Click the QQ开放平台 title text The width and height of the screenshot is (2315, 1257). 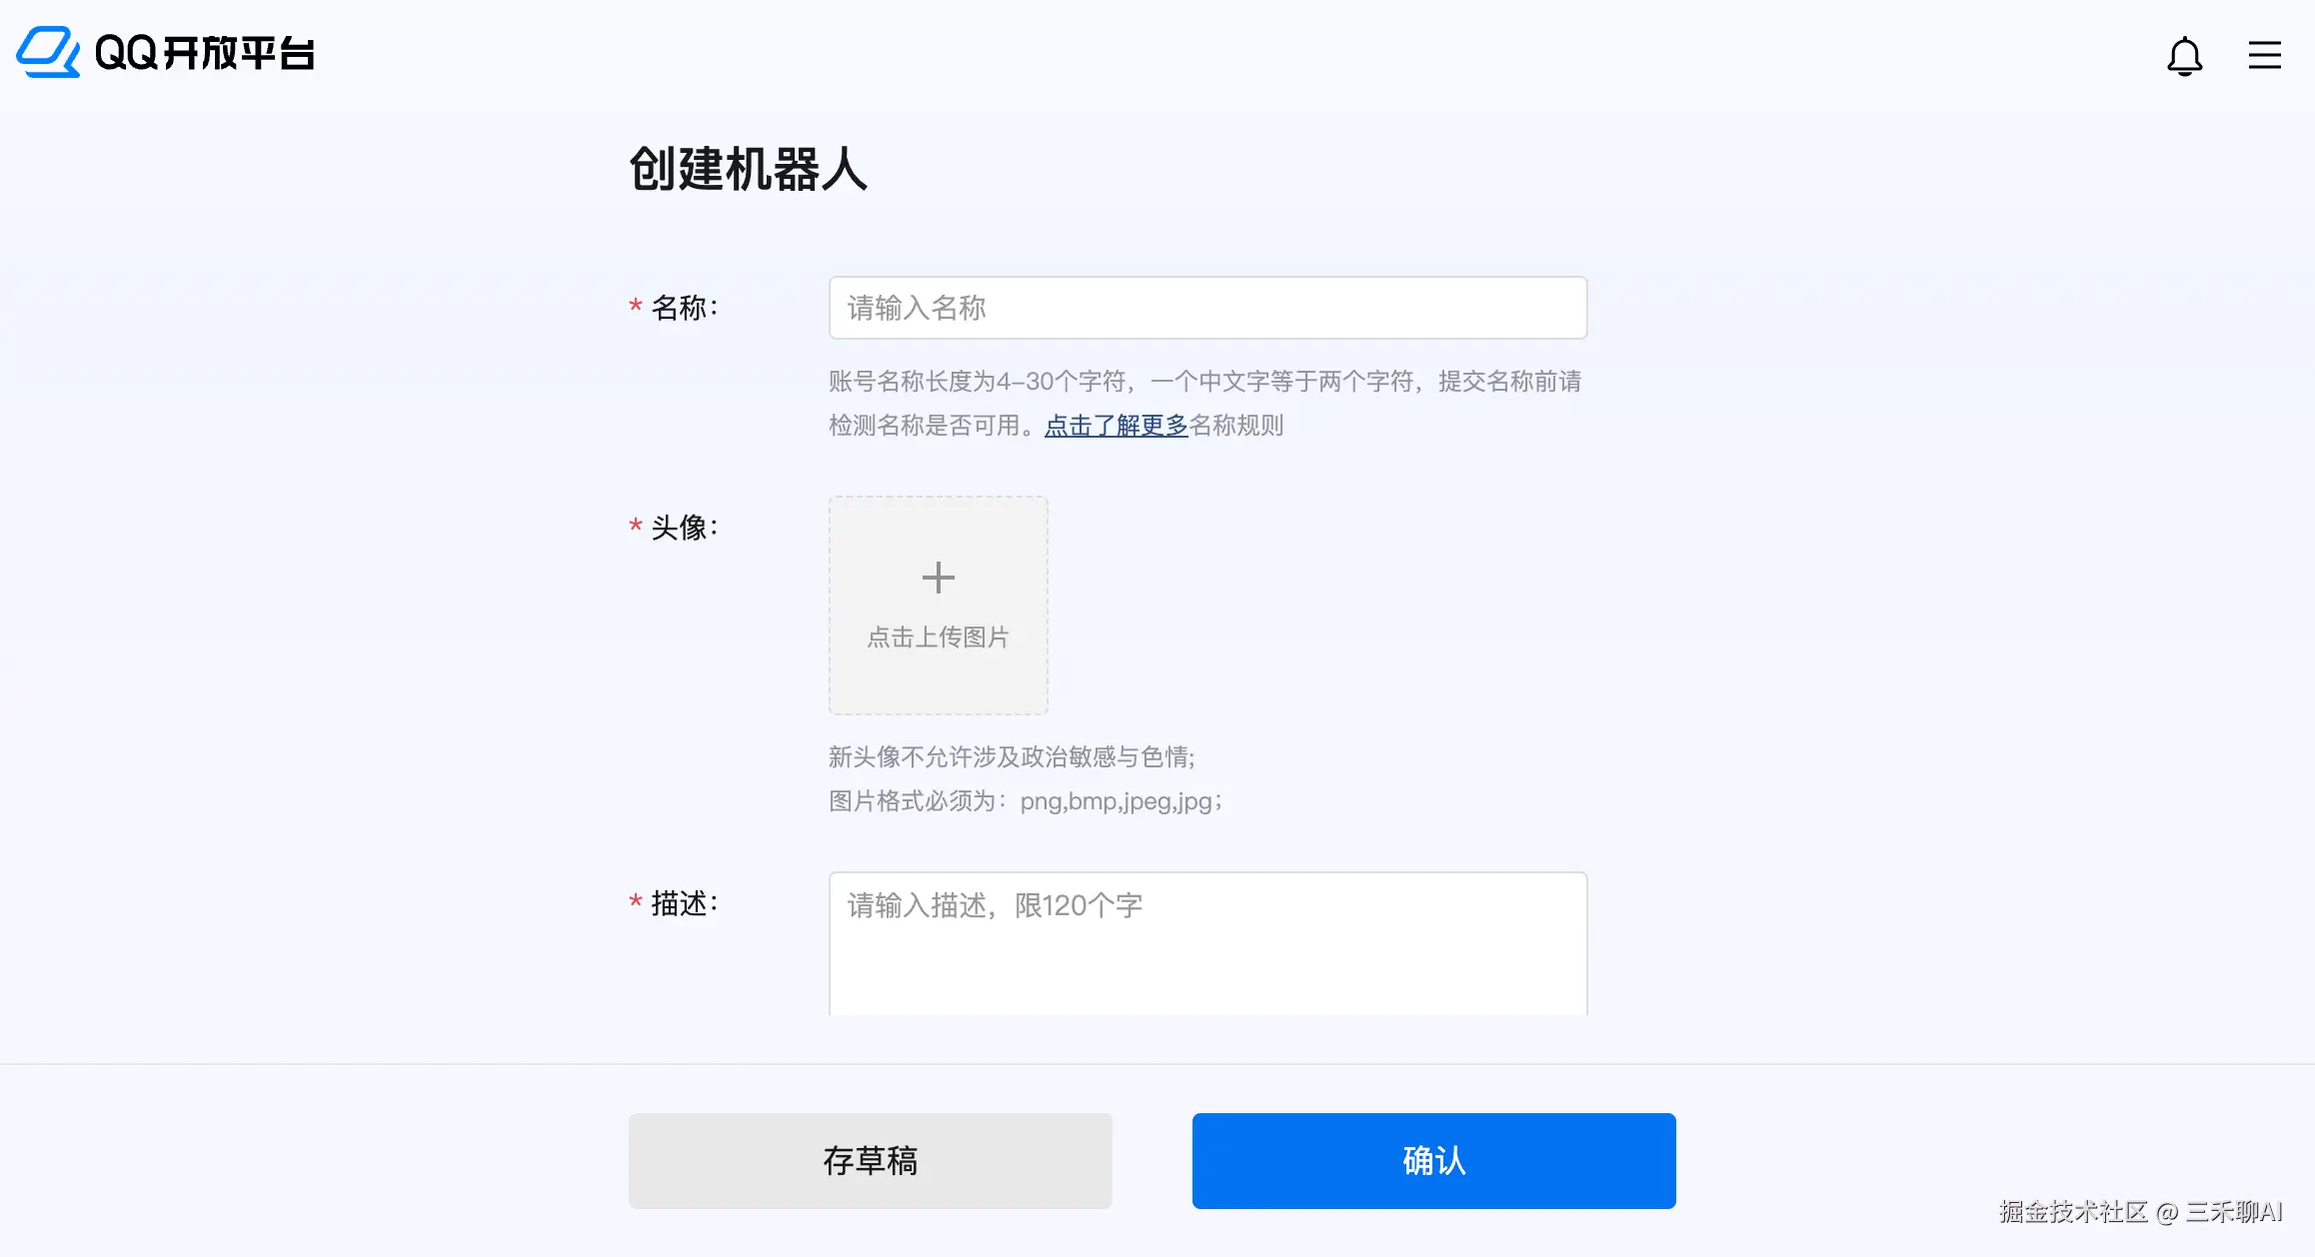click(x=205, y=53)
